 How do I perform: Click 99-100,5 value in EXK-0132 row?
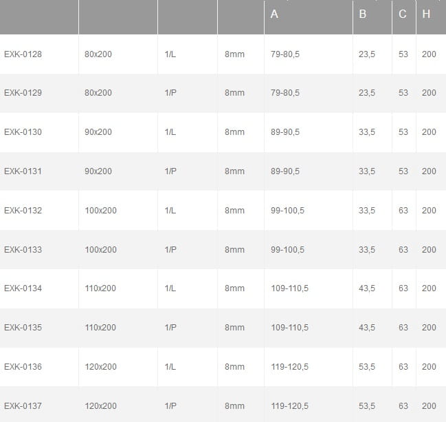click(287, 210)
